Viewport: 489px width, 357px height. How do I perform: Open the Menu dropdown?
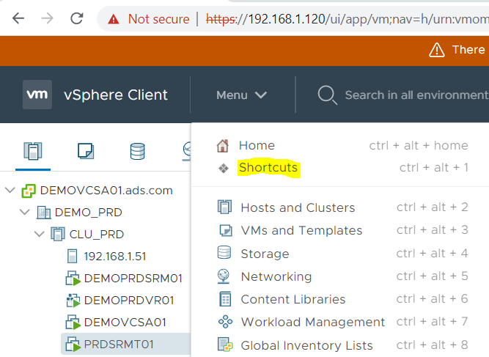point(241,95)
